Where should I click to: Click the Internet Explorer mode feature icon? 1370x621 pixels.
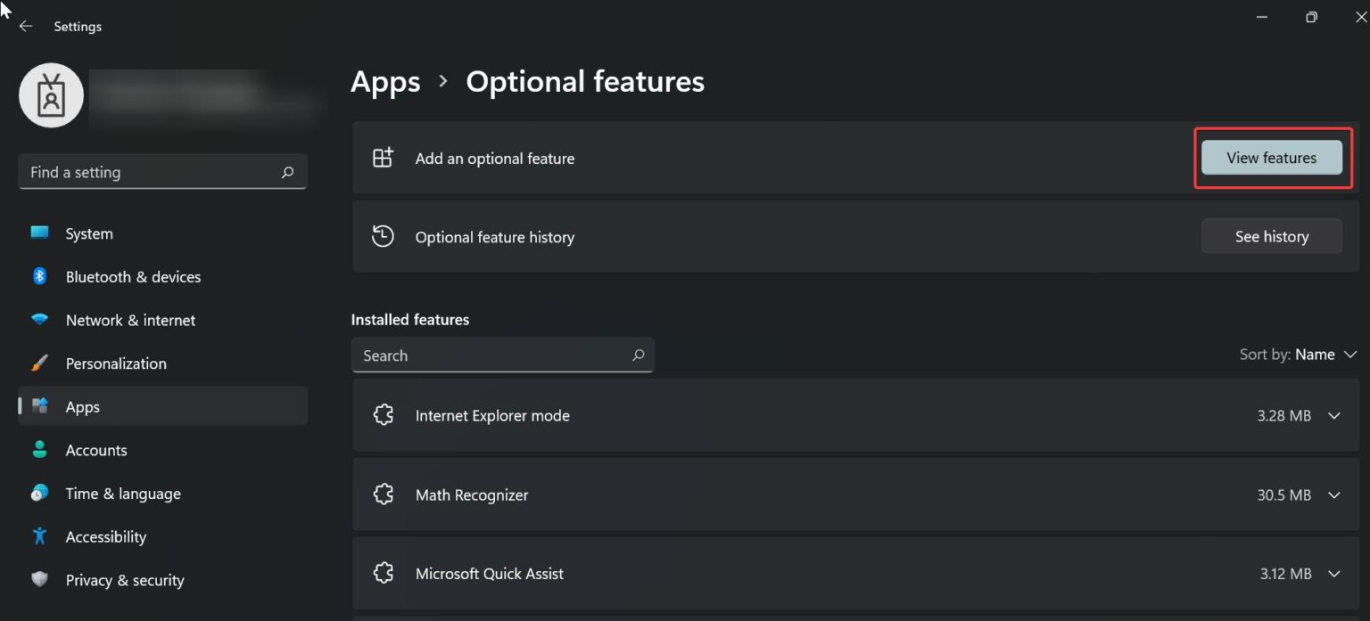[383, 415]
